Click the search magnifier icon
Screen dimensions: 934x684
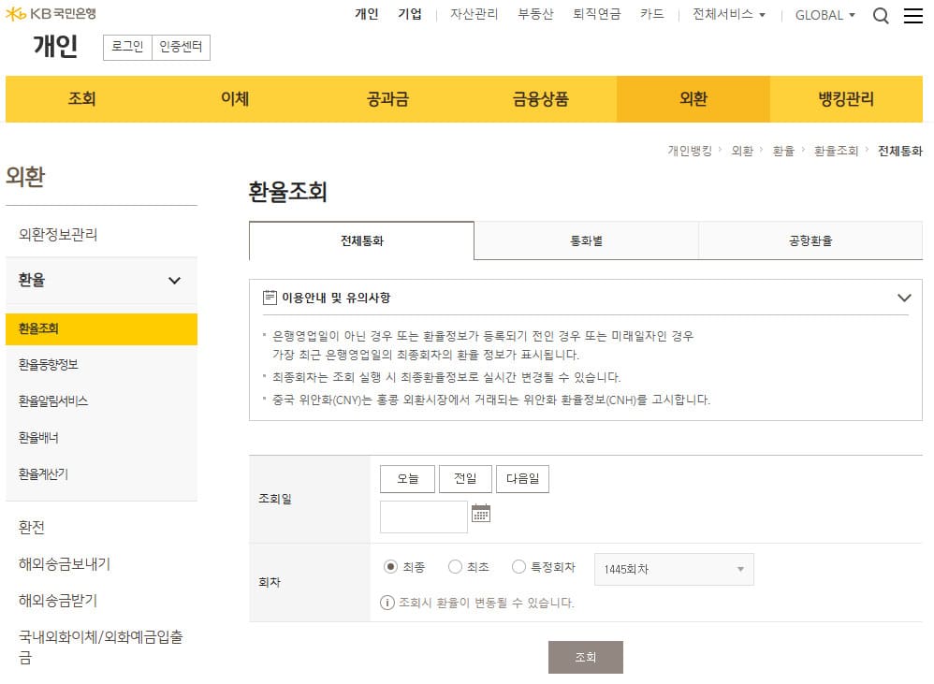tap(881, 15)
